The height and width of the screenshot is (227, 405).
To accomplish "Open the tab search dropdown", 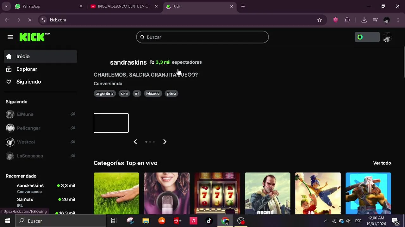I will 6,6.
